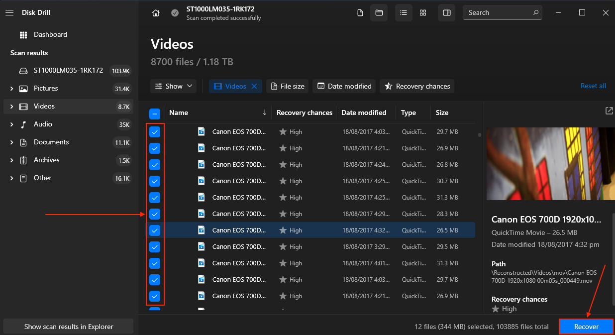Expand the Videos category arrow

coord(11,107)
